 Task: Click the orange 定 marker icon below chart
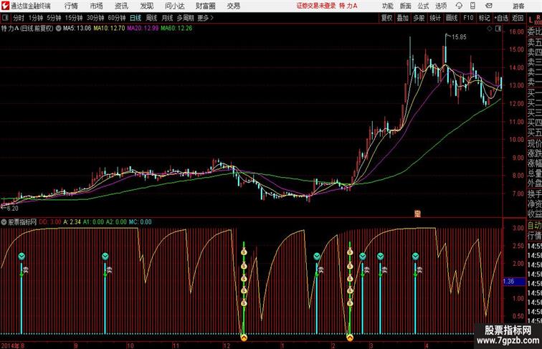(x=417, y=214)
